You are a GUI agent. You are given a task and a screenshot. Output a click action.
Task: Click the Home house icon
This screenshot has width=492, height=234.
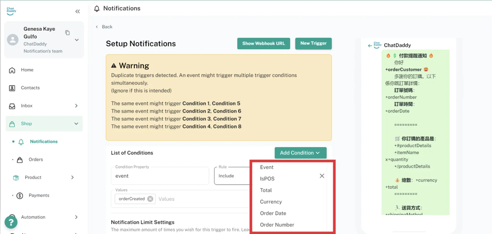coord(12,70)
